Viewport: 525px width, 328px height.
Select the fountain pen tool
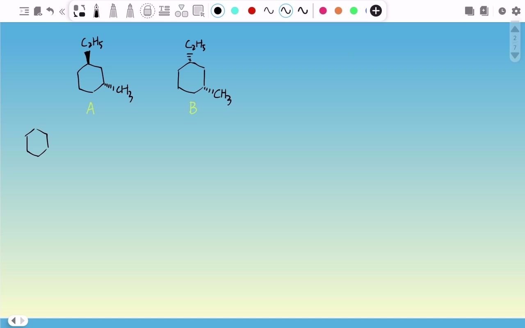pyautogui.click(x=96, y=11)
